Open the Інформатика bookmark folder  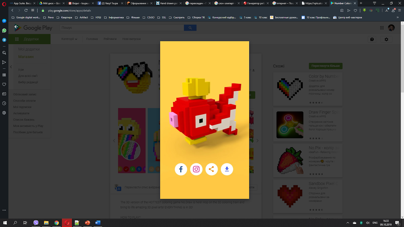point(114,17)
